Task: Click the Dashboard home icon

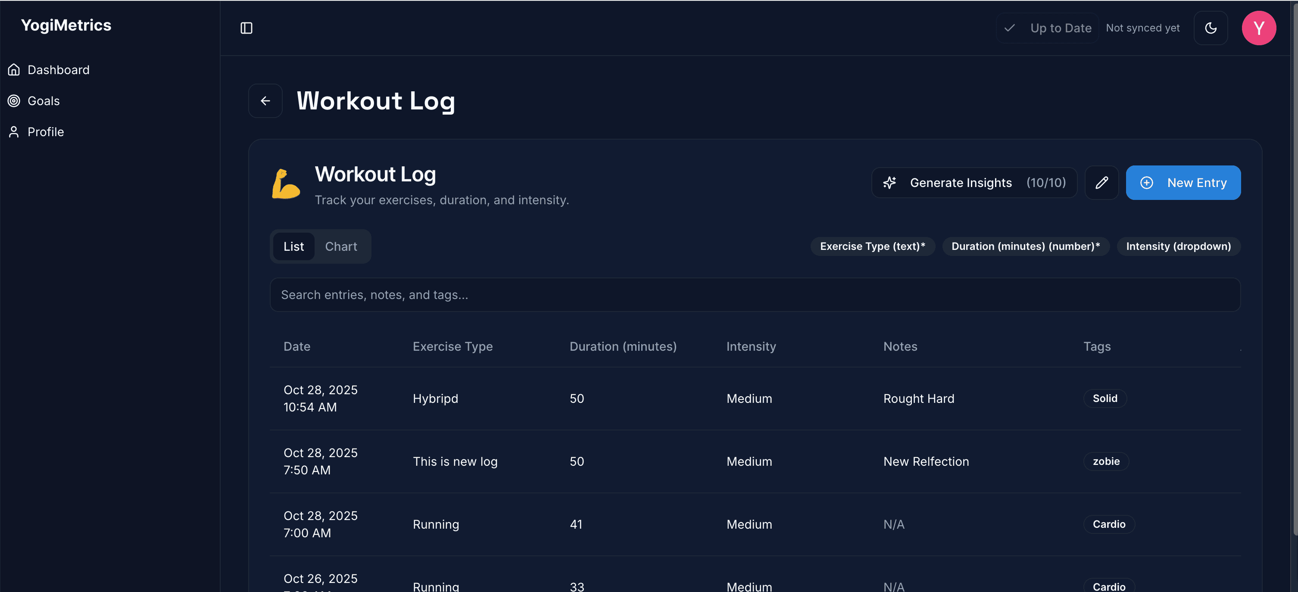Action: point(14,69)
